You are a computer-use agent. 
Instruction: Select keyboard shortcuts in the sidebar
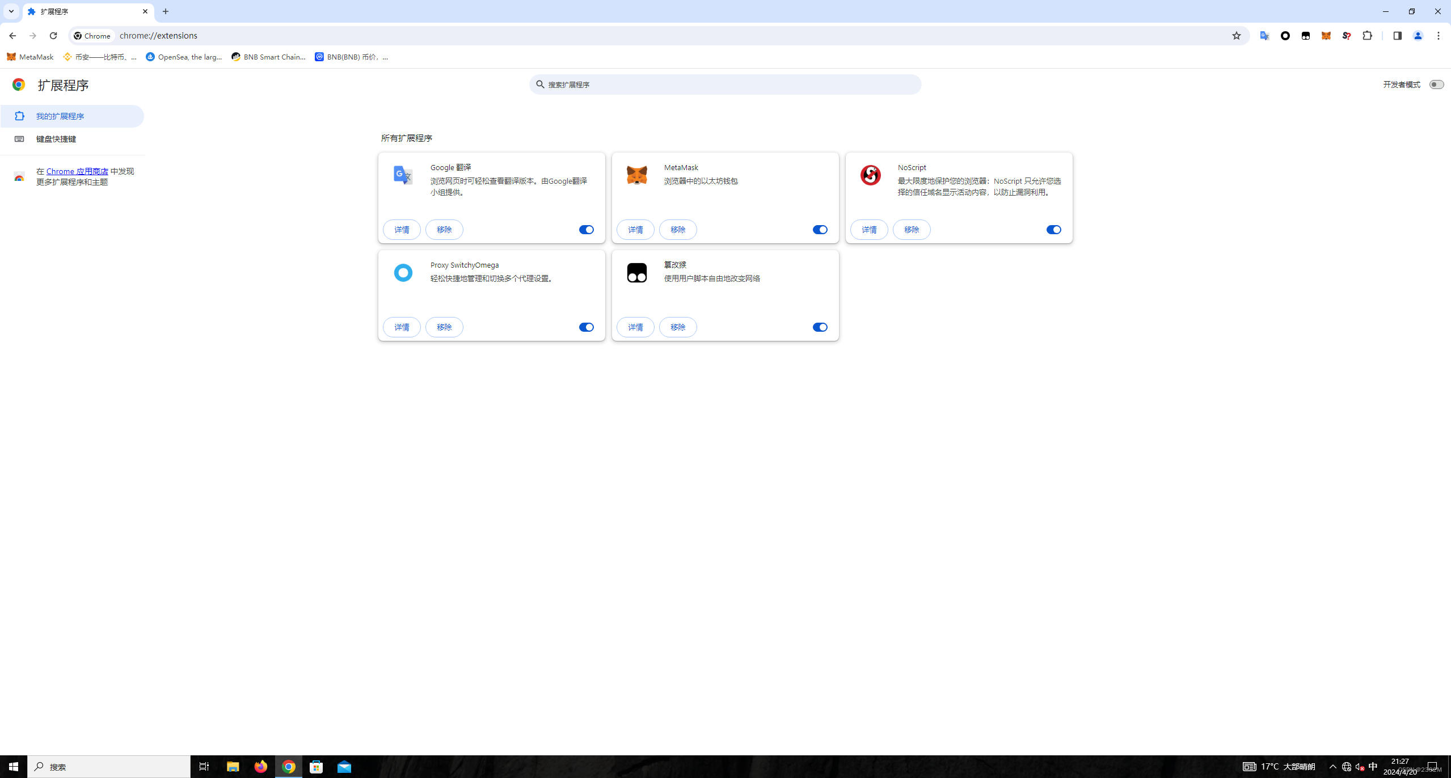coord(56,139)
